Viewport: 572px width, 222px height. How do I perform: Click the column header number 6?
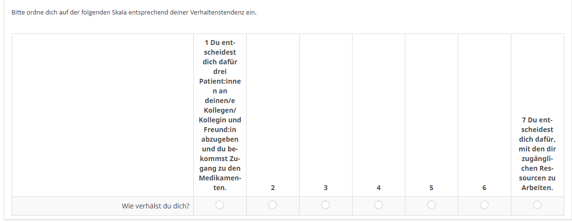tap(485, 188)
